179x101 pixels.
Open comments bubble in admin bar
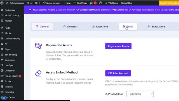[x=37, y=3]
